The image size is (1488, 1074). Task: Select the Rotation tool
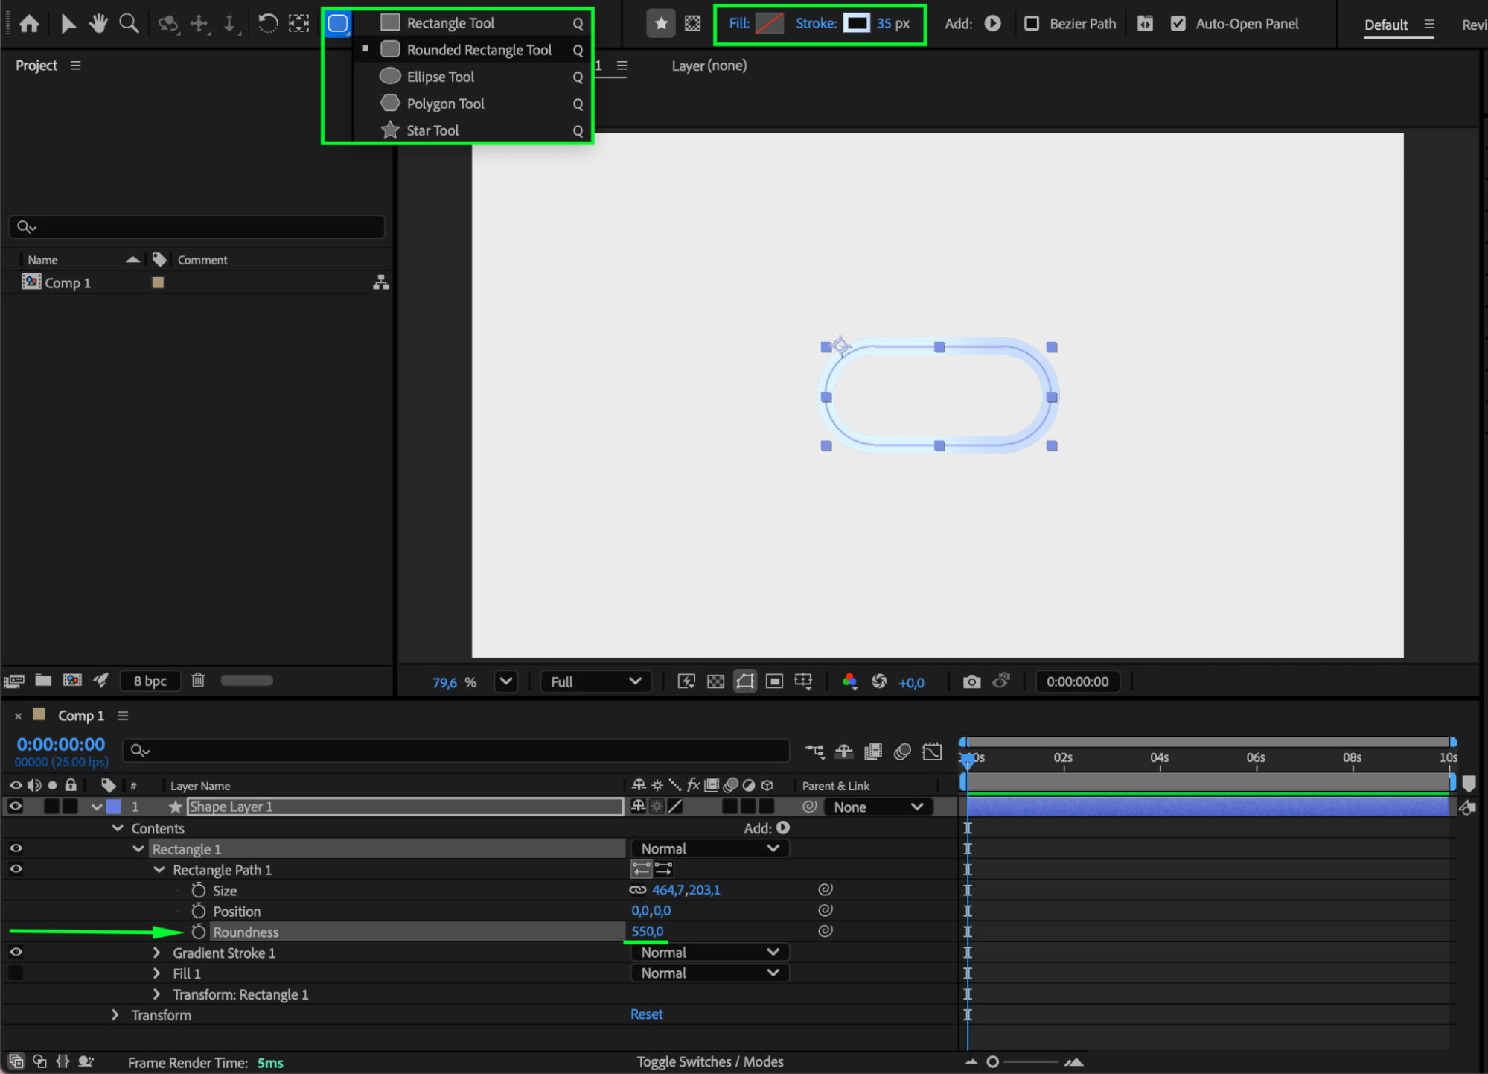click(267, 24)
